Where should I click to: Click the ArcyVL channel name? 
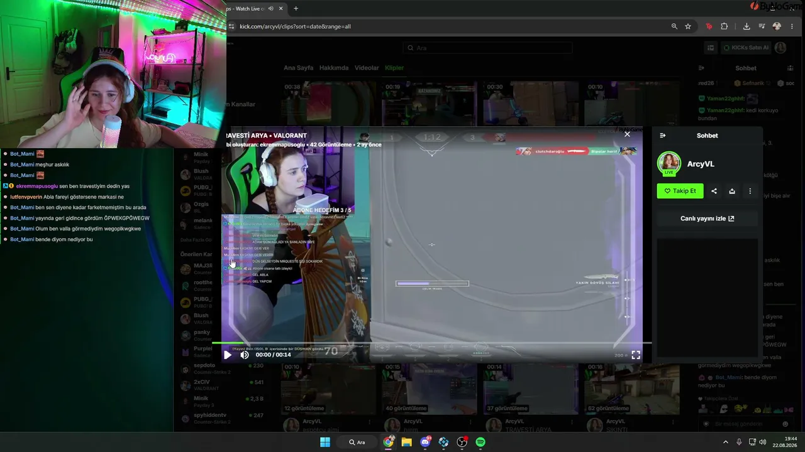coord(701,164)
